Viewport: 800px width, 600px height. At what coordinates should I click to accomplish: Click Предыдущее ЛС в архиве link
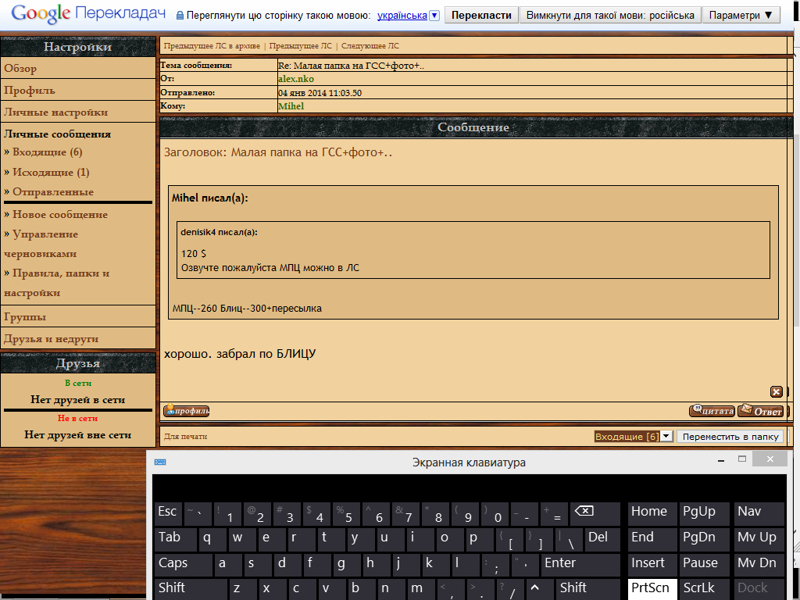pyautogui.click(x=212, y=46)
